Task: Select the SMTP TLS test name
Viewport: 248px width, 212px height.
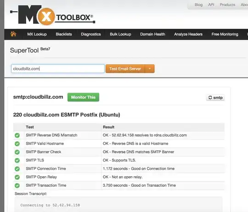Action: (35, 160)
